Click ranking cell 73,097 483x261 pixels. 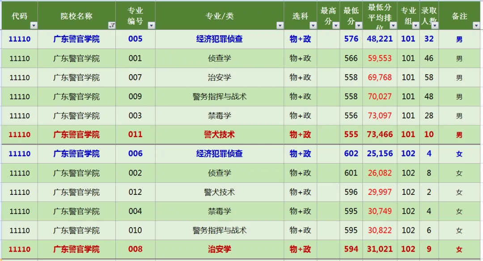(380, 116)
